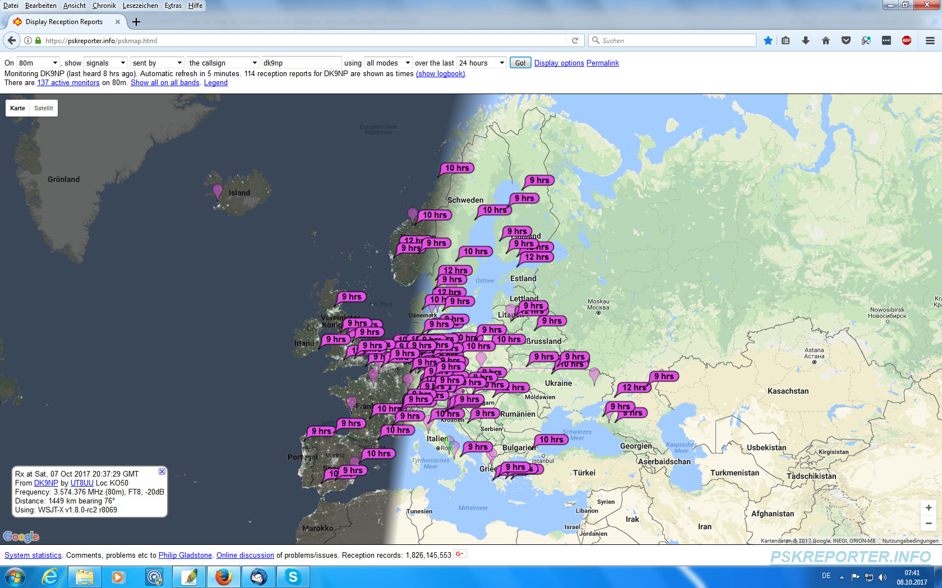Click the callsign input field containing dk9np

301,63
